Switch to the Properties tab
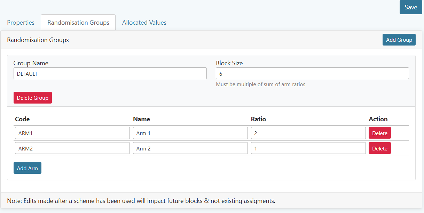 point(21,22)
